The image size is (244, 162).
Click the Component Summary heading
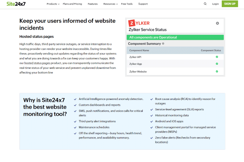144,44
